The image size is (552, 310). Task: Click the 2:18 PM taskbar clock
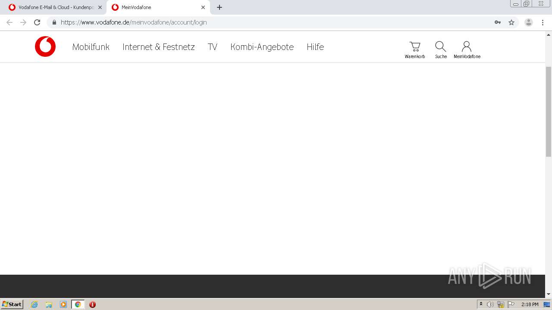(x=530, y=304)
